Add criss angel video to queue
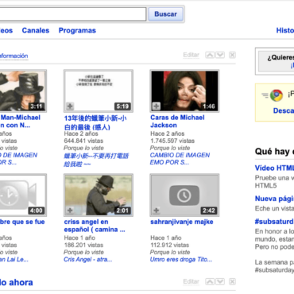 (x=70, y=211)
